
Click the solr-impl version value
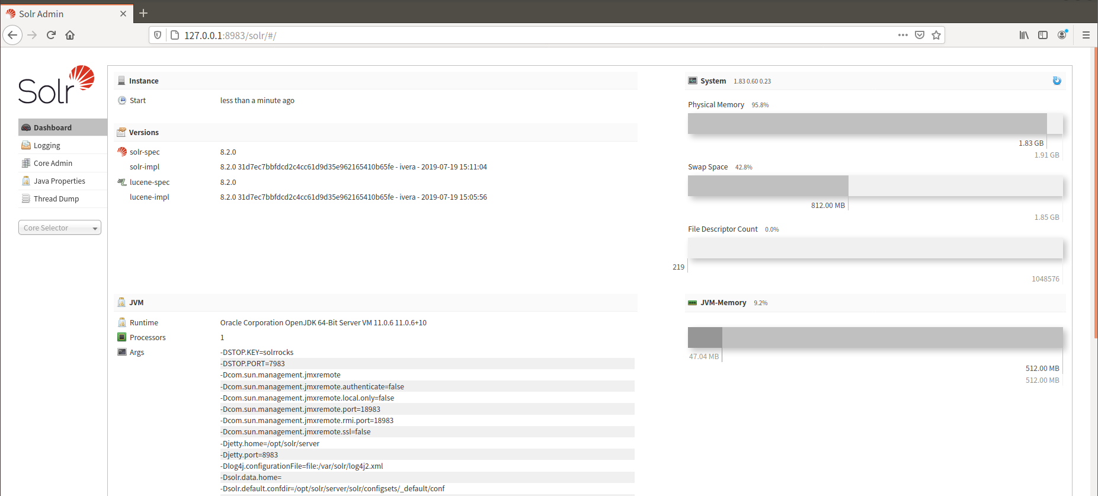click(x=353, y=167)
